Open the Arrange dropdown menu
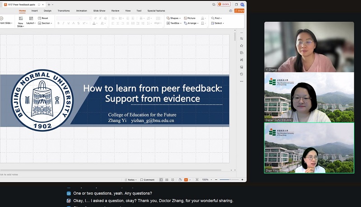The width and height of the screenshot is (361, 207). 192,23
